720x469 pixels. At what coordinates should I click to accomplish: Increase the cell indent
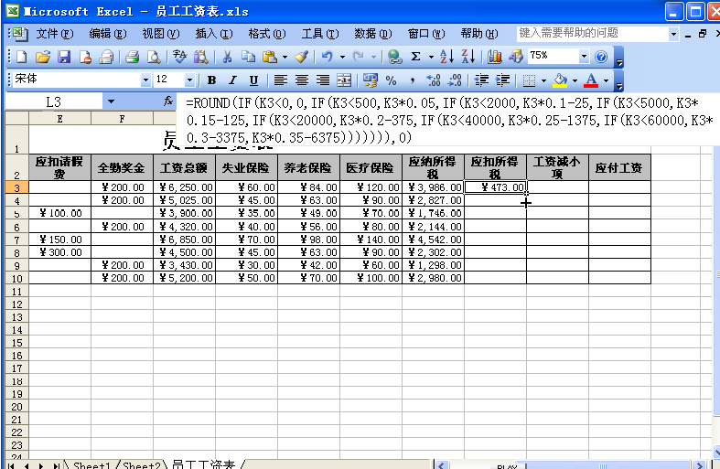pyautogui.click(x=502, y=80)
